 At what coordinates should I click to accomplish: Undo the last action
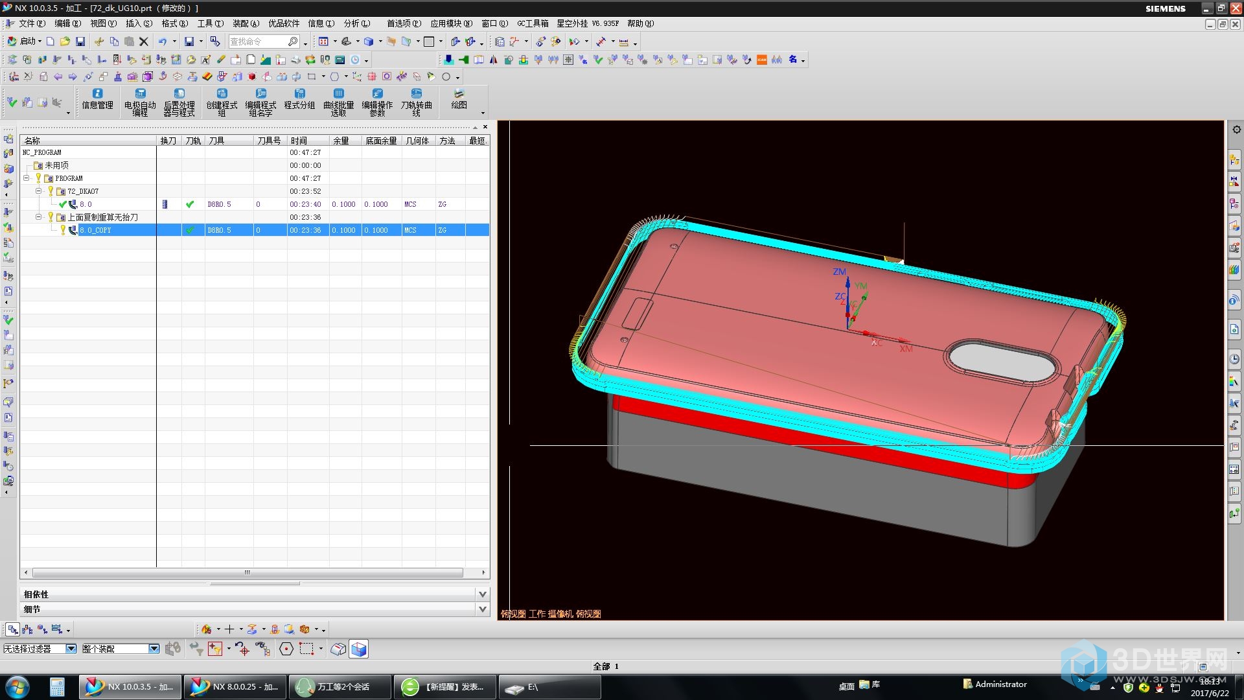pos(163,41)
